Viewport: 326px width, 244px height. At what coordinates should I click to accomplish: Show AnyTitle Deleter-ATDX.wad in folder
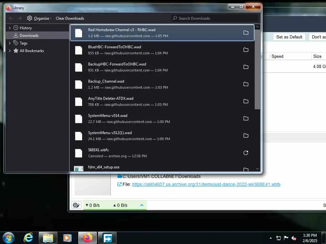[x=246, y=101]
